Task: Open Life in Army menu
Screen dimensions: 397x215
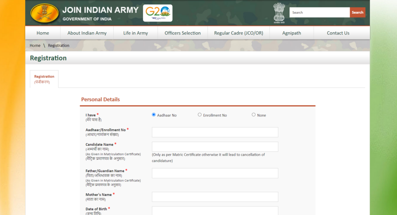Action: click(135, 33)
